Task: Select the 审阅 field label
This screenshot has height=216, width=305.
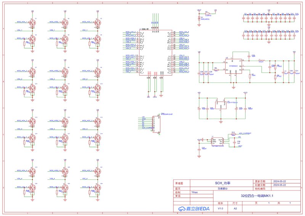Action: tap(178, 196)
